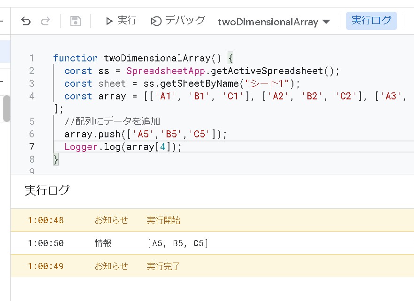Click the 'A1' string in array

pyautogui.click(x=165, y=96)
